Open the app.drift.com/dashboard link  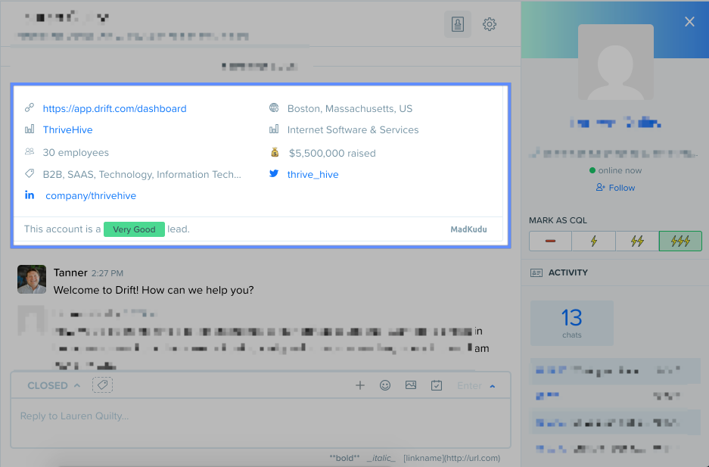click(115, 108)
